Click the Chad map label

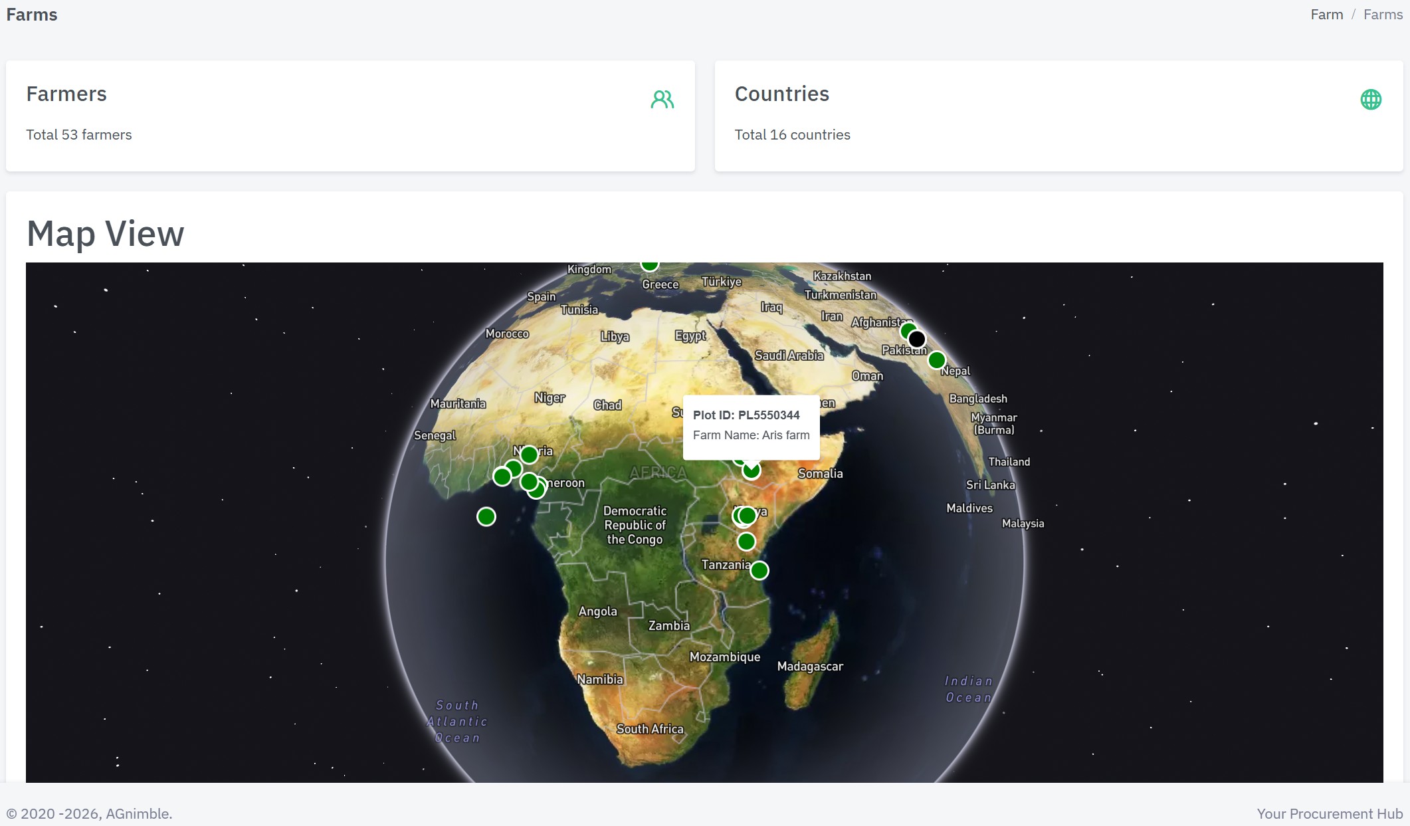(x=607, y=405)
